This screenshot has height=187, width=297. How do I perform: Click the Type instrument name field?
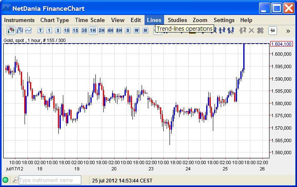pos(50,180)
